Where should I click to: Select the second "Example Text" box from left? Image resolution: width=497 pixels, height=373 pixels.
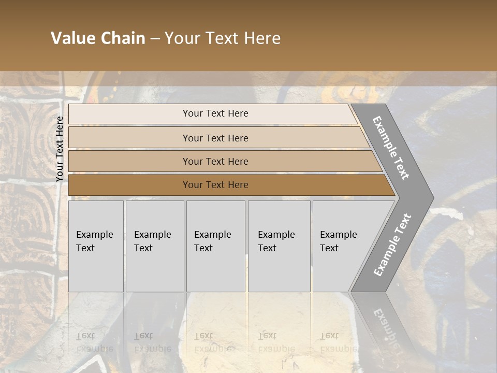[x=154, y=246]
